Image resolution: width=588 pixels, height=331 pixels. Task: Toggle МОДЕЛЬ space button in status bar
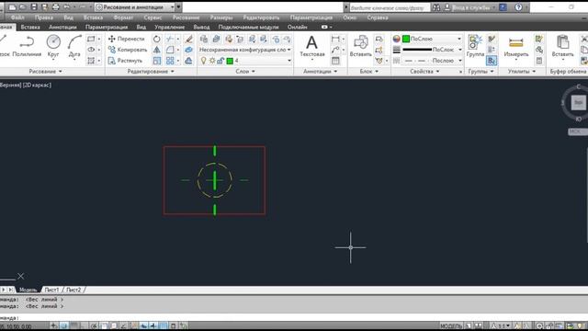[451, 325]
